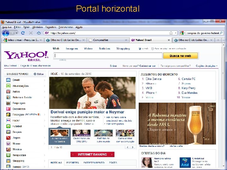The height and width of the screenshot is (170, 227).
Task: Open the Música icon
Action: 8,149
